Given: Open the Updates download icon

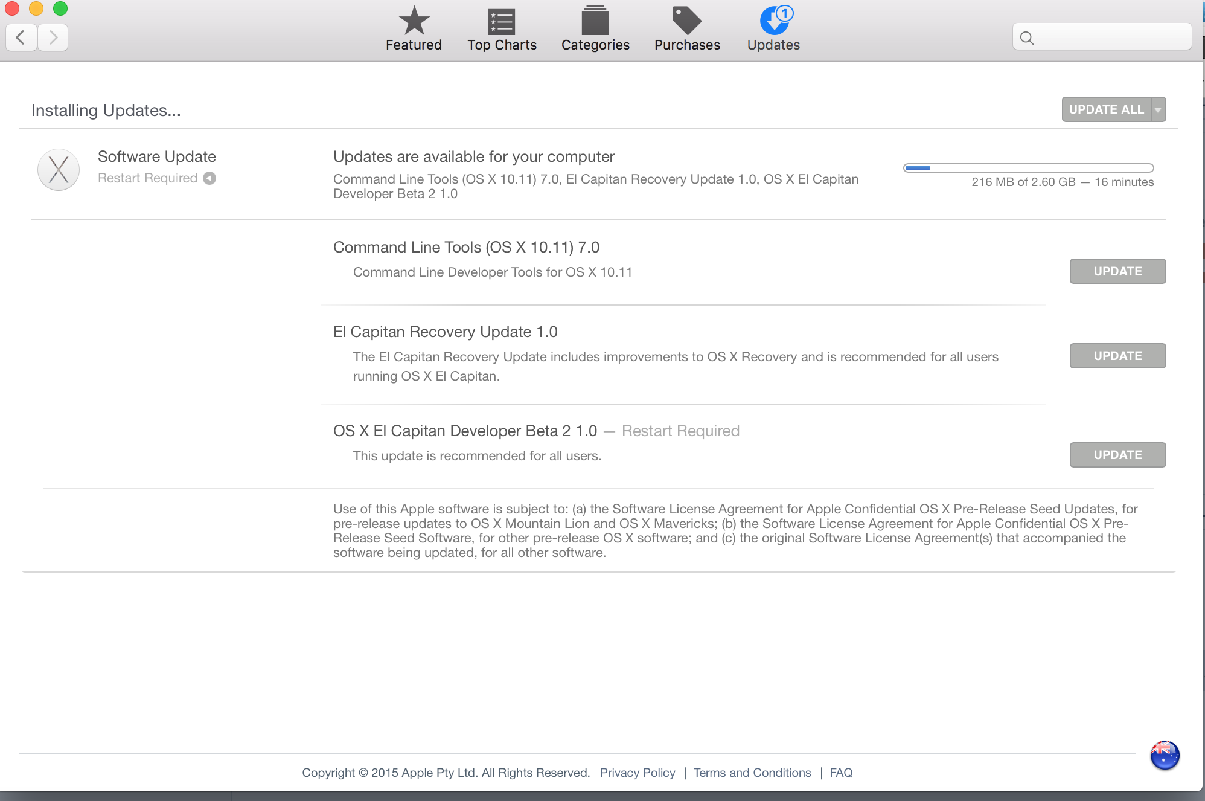Looking at the screenshot, I should [774, 21].
